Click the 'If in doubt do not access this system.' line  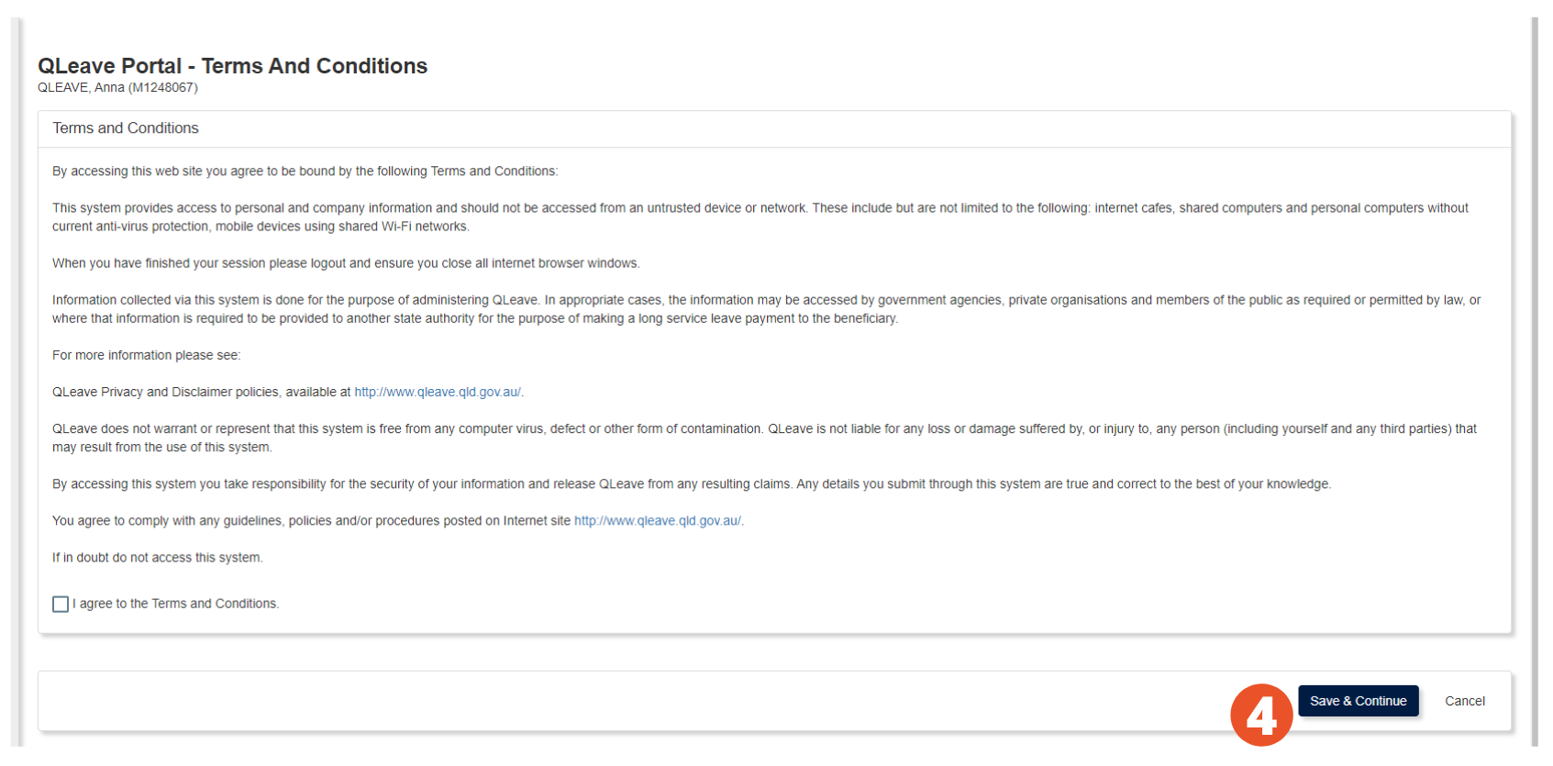pyautogui.click(x=157, y=557)
